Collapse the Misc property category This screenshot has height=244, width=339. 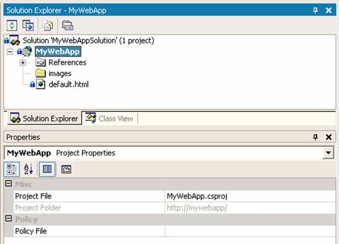[x=8, y=184]
